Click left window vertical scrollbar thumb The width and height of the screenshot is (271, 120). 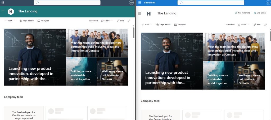pyautogui.click(x=134, y=33)
